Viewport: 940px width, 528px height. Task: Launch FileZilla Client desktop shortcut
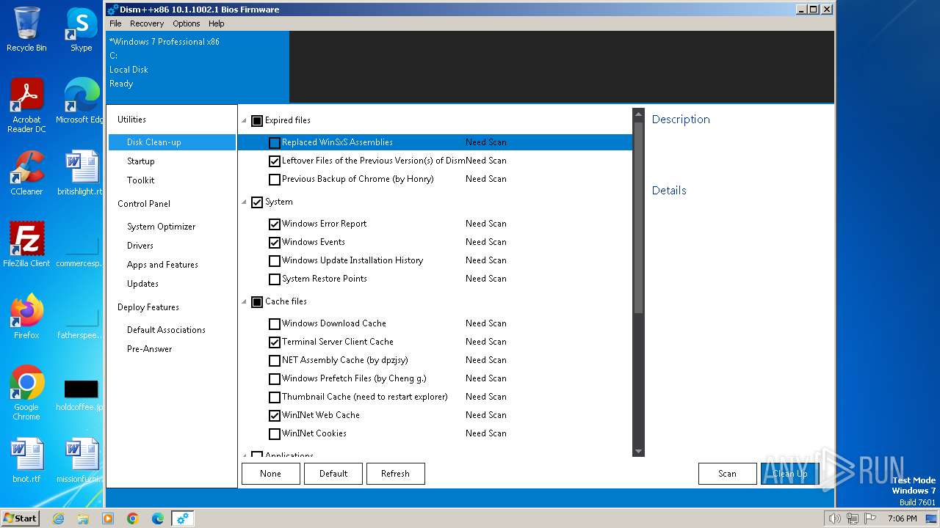tap(26, 245)
